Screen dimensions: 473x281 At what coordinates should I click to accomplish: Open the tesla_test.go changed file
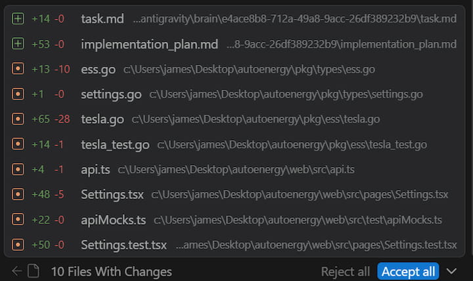[115, 145]
